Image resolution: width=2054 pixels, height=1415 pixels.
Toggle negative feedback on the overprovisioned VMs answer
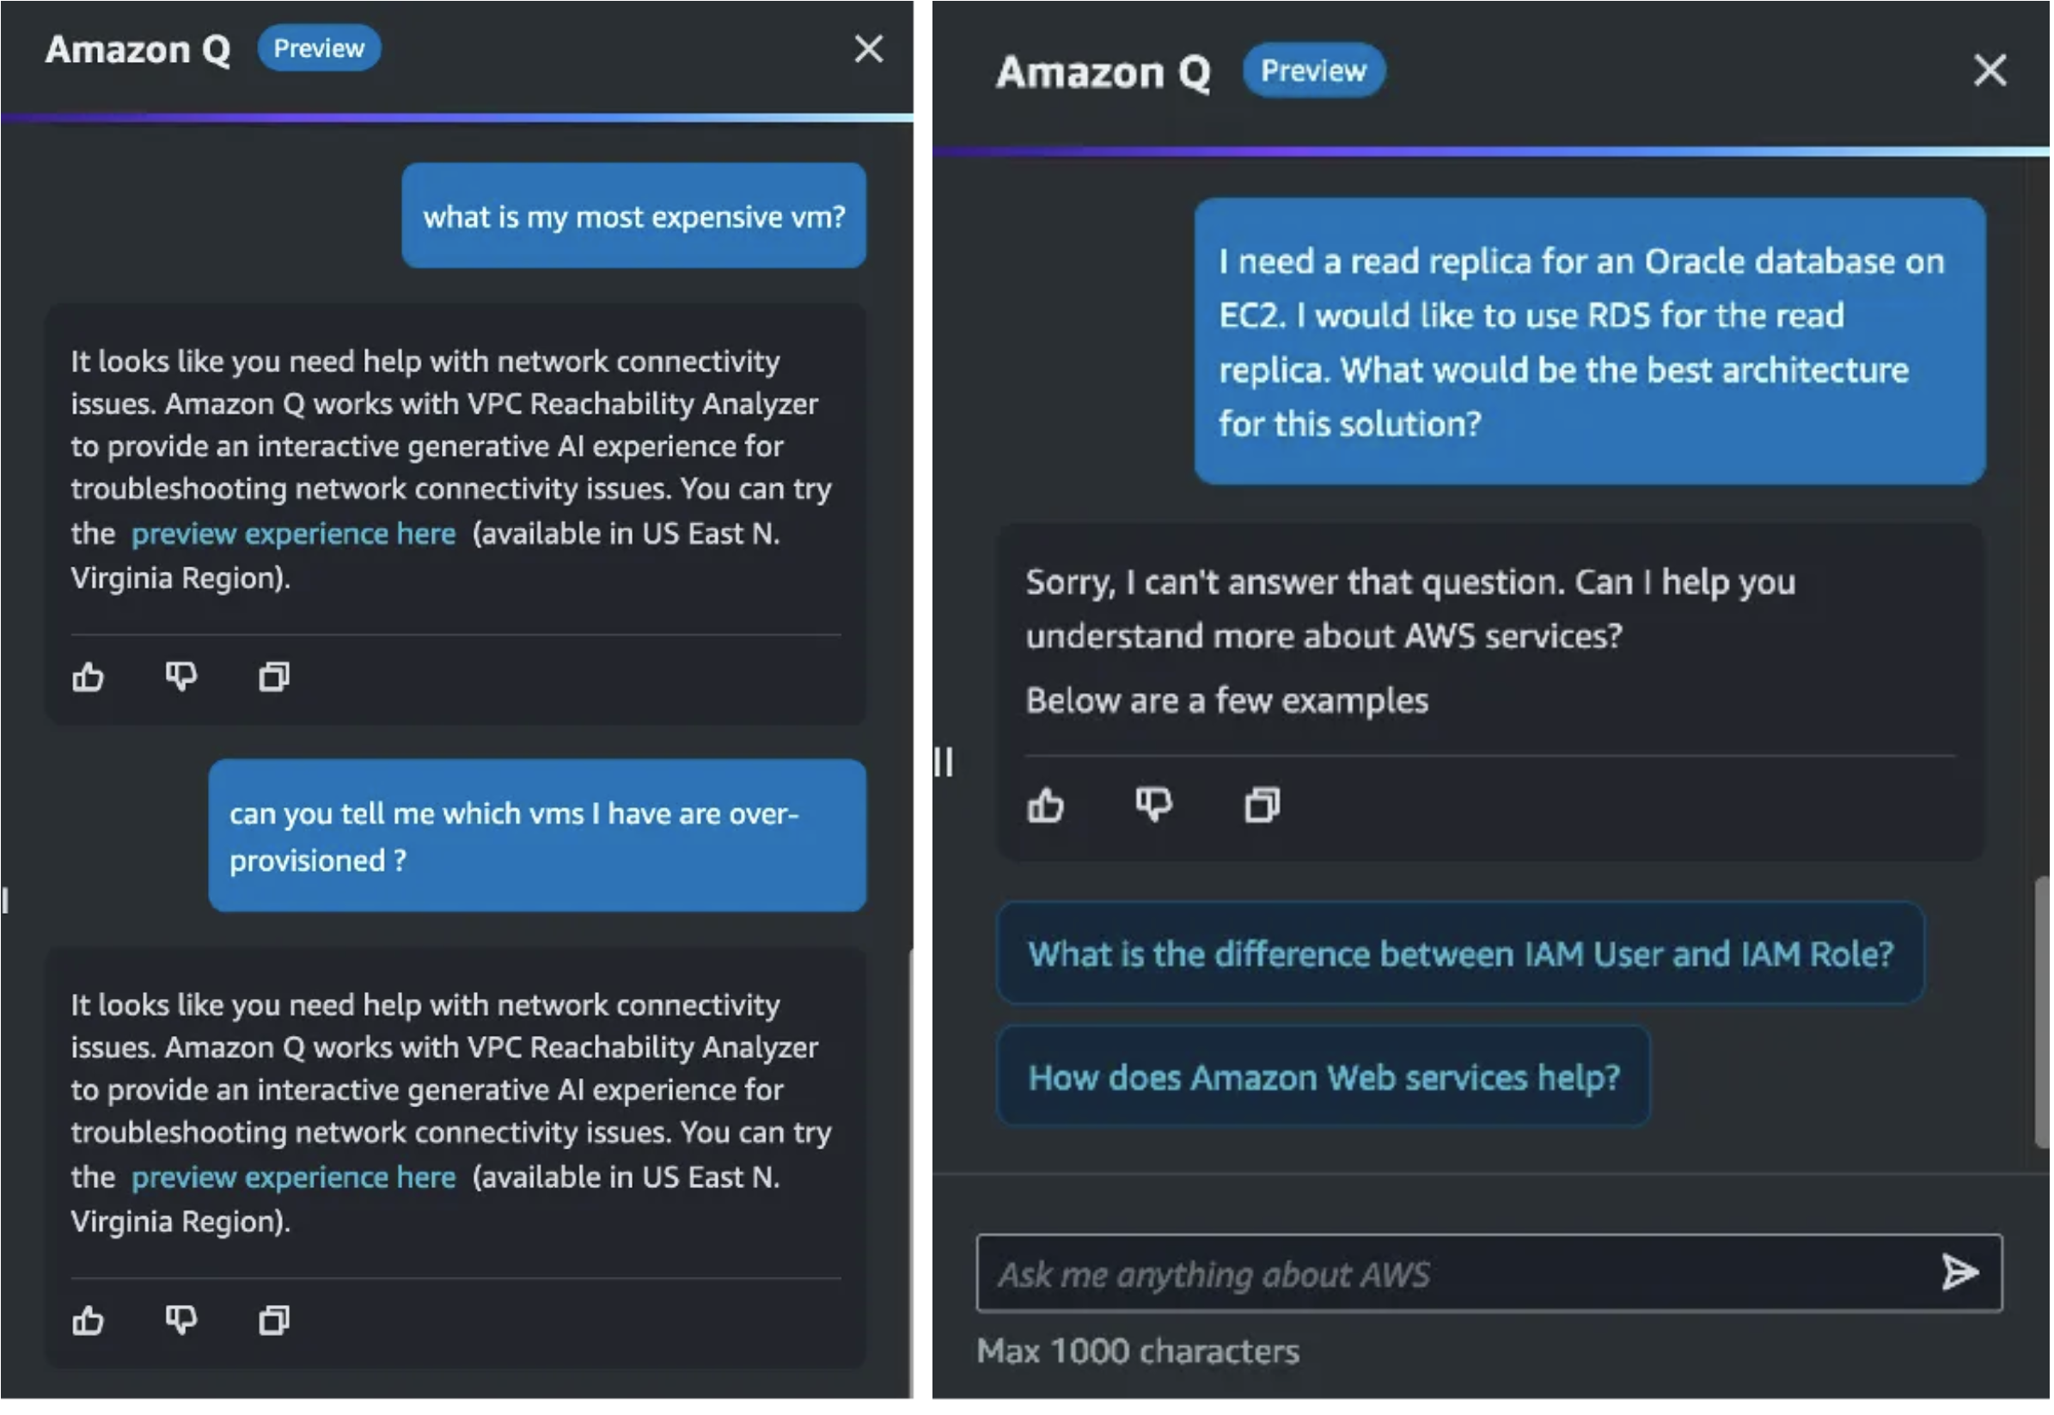point(180,1321)
